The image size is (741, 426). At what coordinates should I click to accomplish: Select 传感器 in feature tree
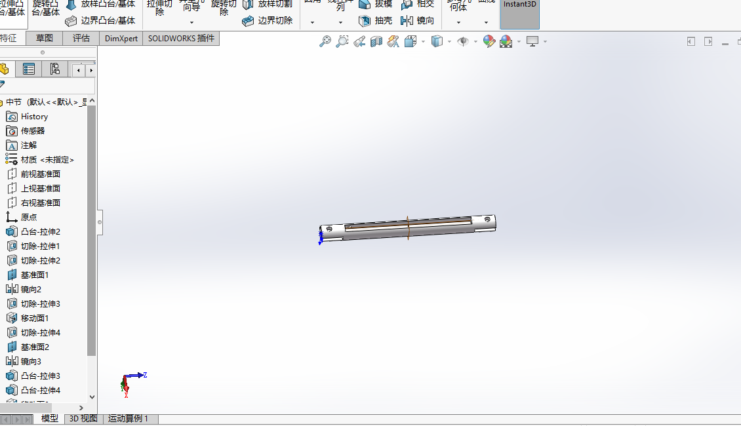(26, 131)
